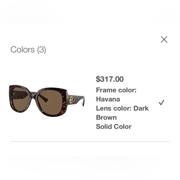This screenshot has height=180, width=180.
Task: Click the divider line below the Havana option
Action: [x=90, y=142]
